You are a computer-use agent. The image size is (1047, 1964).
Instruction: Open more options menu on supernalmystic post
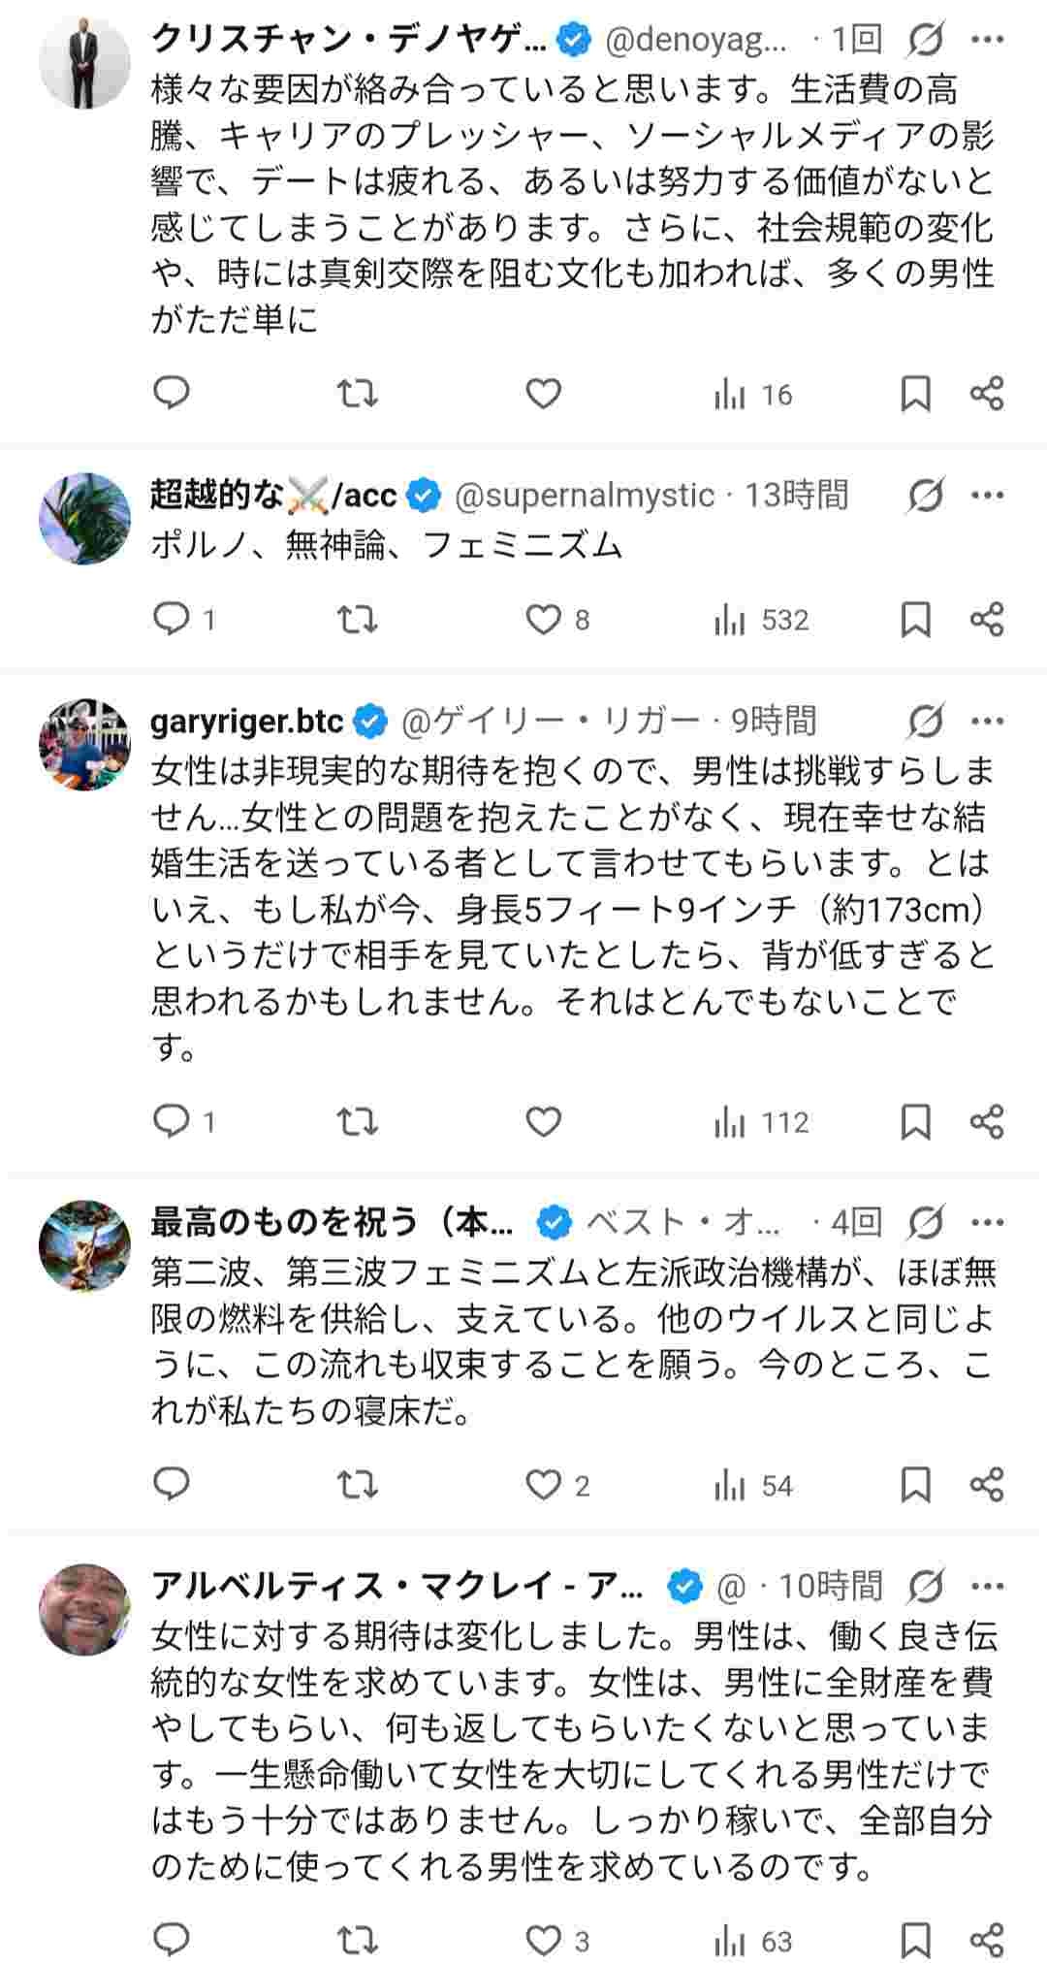987,496
